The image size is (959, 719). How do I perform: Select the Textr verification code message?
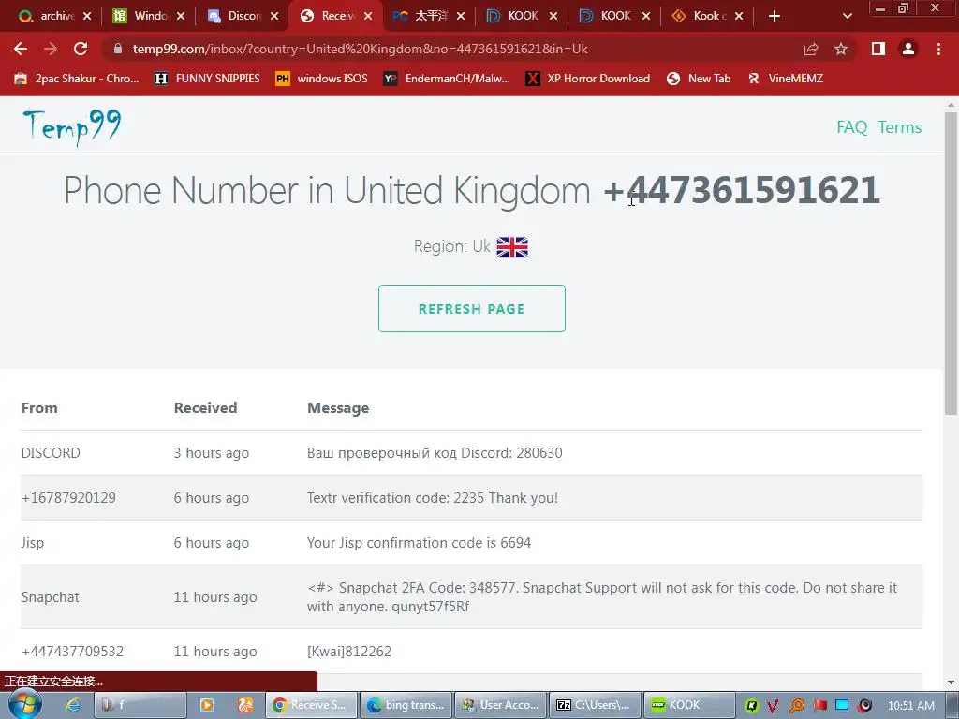click(433, 498)
